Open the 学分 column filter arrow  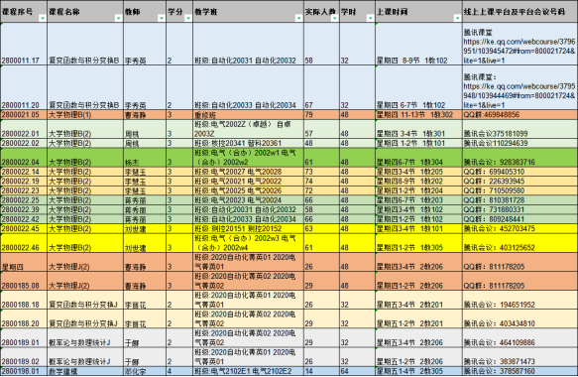point(188,19)
